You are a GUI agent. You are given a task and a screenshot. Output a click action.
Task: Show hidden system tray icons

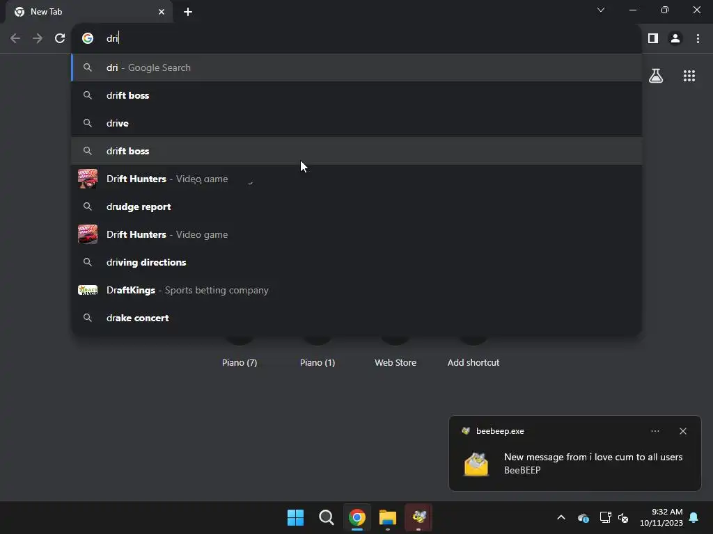561,517
